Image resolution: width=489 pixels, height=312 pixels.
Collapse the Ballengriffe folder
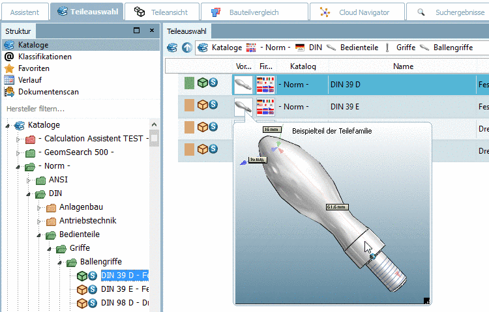tap(59, 262)
